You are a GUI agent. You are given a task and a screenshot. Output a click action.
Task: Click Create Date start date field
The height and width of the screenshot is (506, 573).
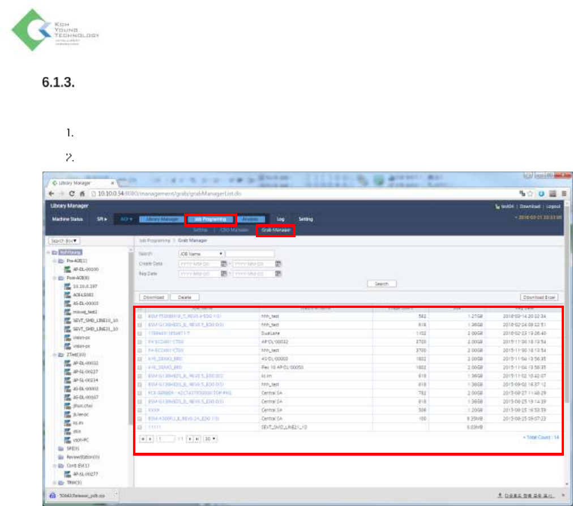pos(199,264)
